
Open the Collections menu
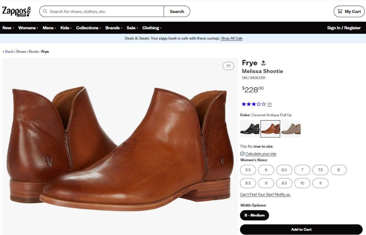tap(89, 28)
